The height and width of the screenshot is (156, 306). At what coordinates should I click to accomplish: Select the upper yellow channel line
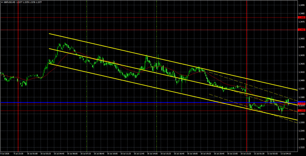coord(173,62)
